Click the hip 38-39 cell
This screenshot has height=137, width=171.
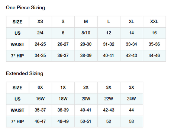point(86,56)
